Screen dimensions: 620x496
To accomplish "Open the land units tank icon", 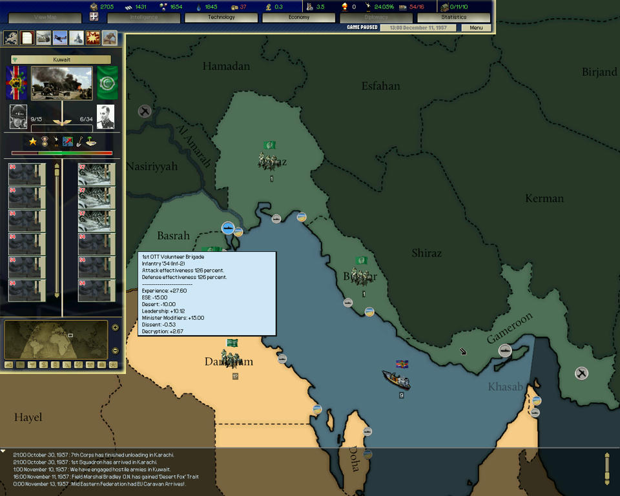I will click(x=43, y=38).
